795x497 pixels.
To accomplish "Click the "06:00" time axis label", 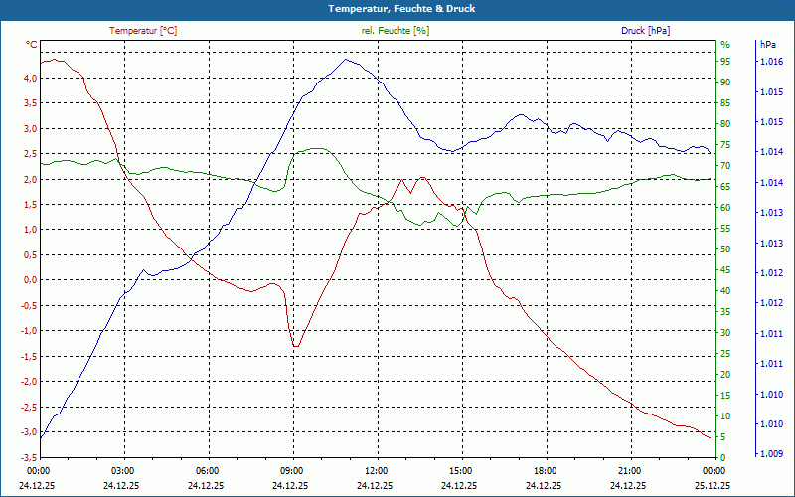I will click(209, 471).
